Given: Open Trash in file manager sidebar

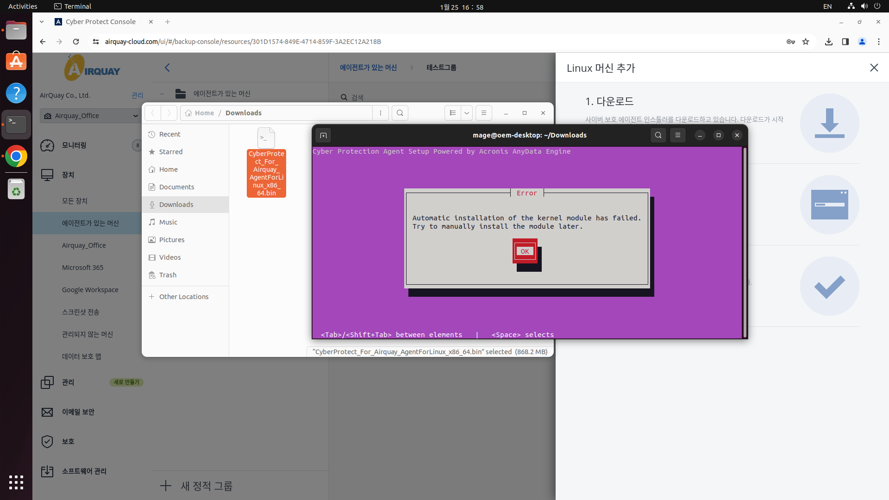Looking at the screenshot, I should click(168, 275).
